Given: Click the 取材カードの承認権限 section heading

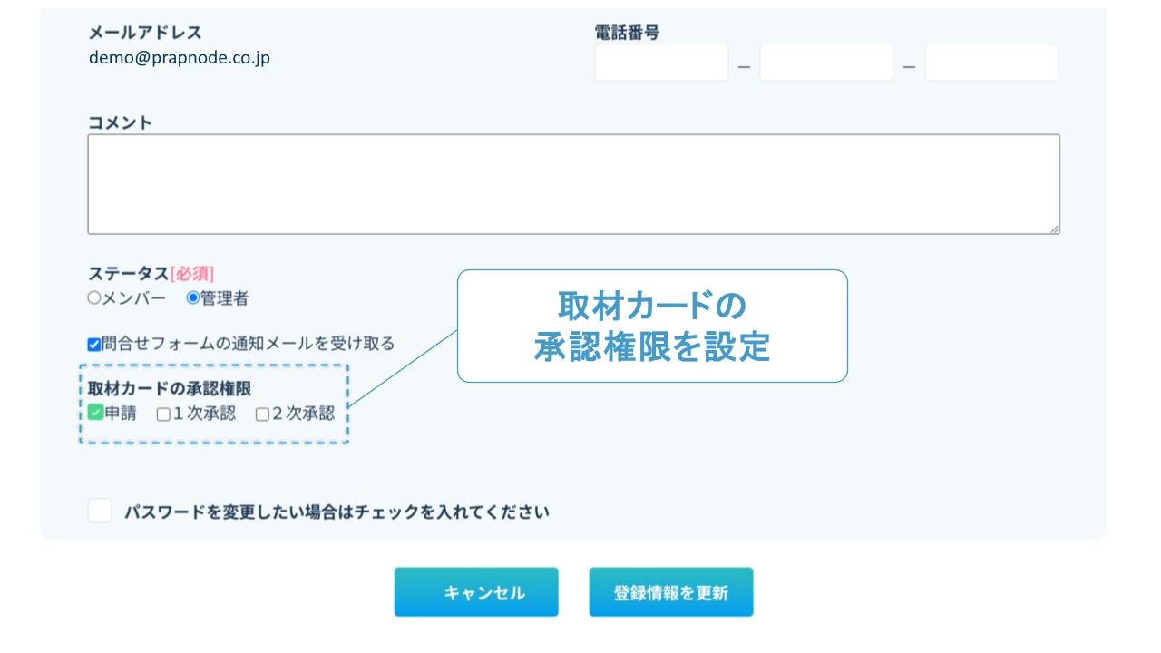Looking at the screenshot, I should pos(170,388).
